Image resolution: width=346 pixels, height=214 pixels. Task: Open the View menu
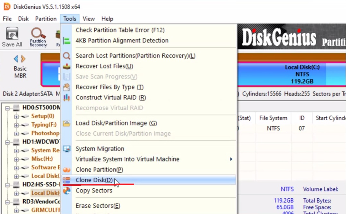click(88, 19)
